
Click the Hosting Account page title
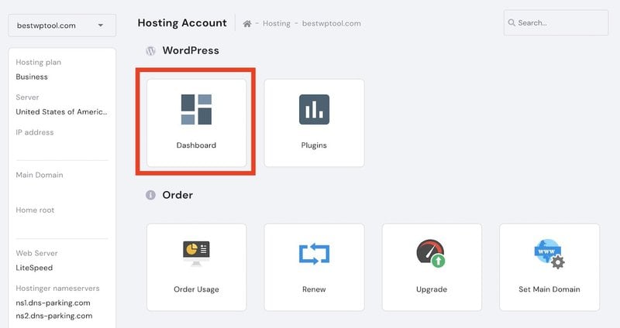click(x=182, y=23)
